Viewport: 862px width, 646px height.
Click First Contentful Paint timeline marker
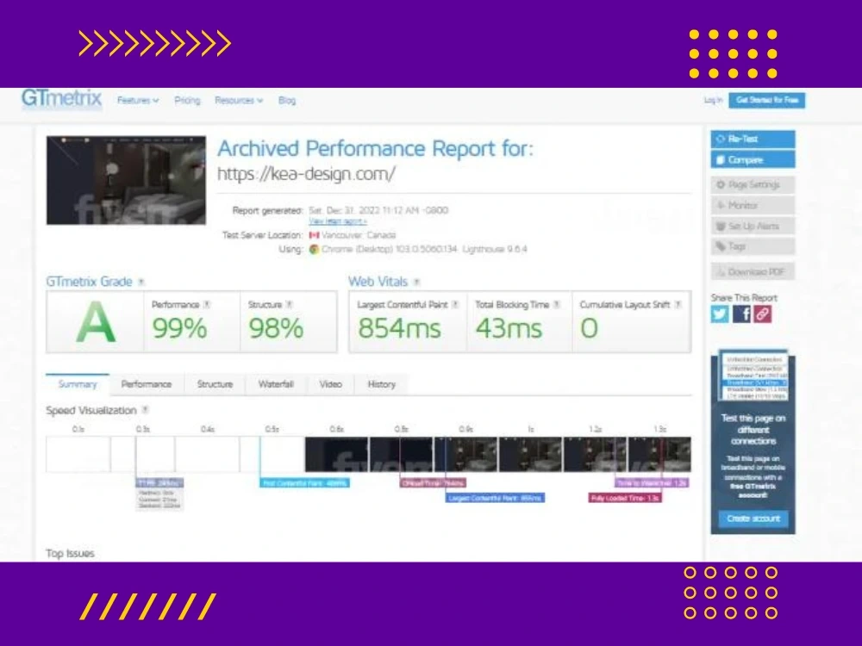304,483
